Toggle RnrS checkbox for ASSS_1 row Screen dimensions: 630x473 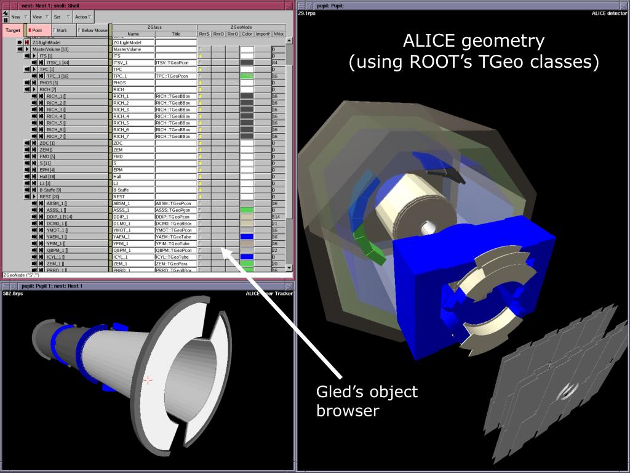coord(200,210)
